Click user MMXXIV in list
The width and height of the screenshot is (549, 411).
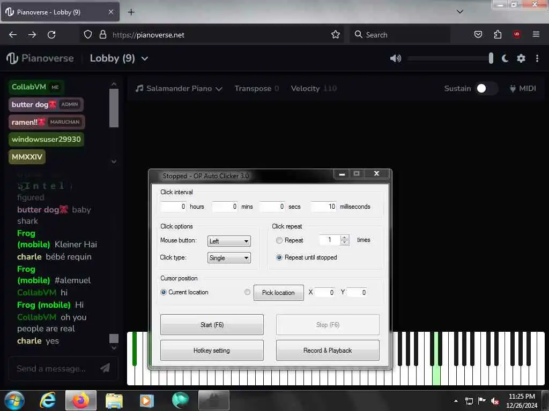pyautogui.click(x=27, y=157)
